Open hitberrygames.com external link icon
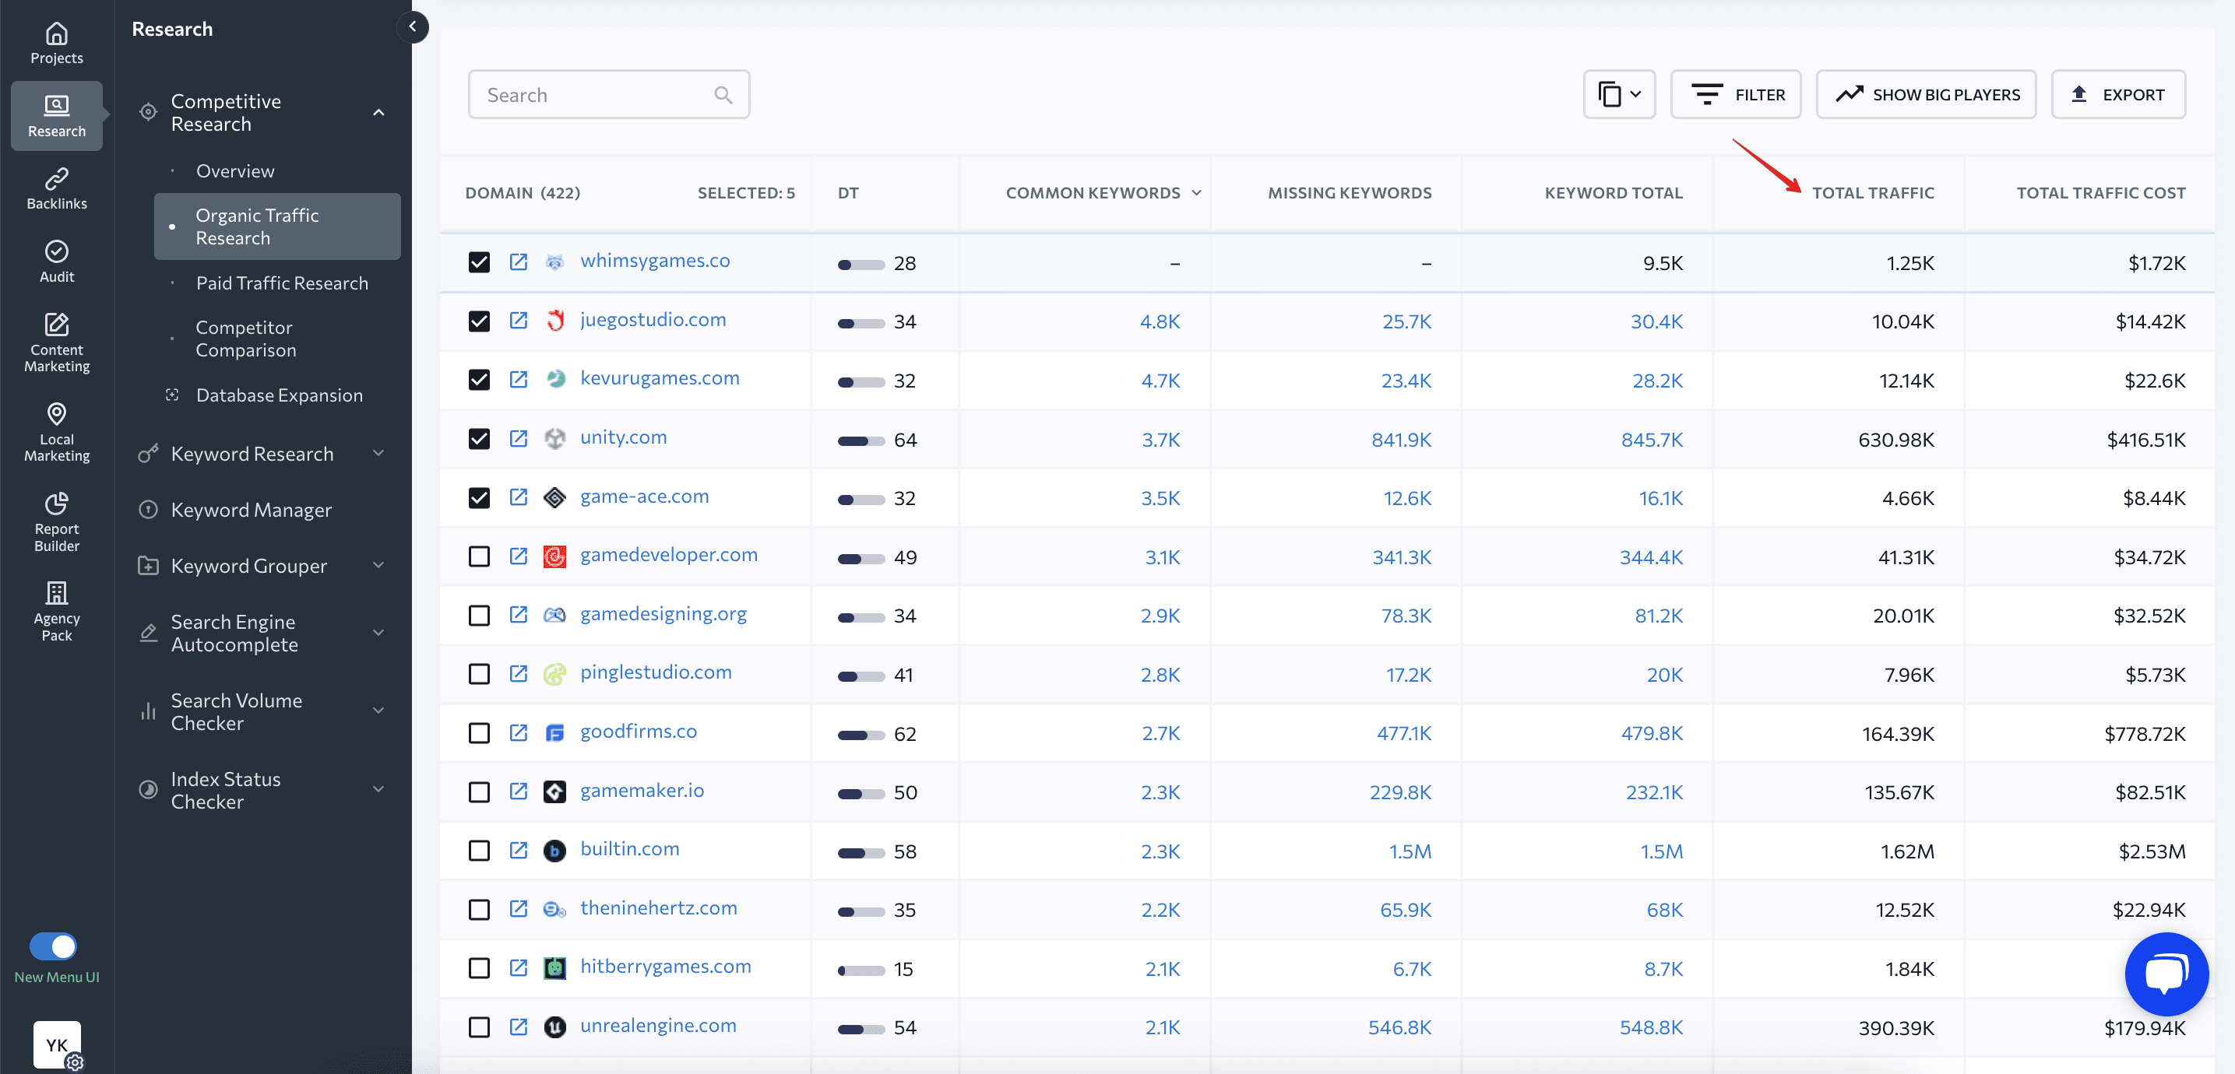Screen dimensions: 2235x1074 [x=518, y=968]
